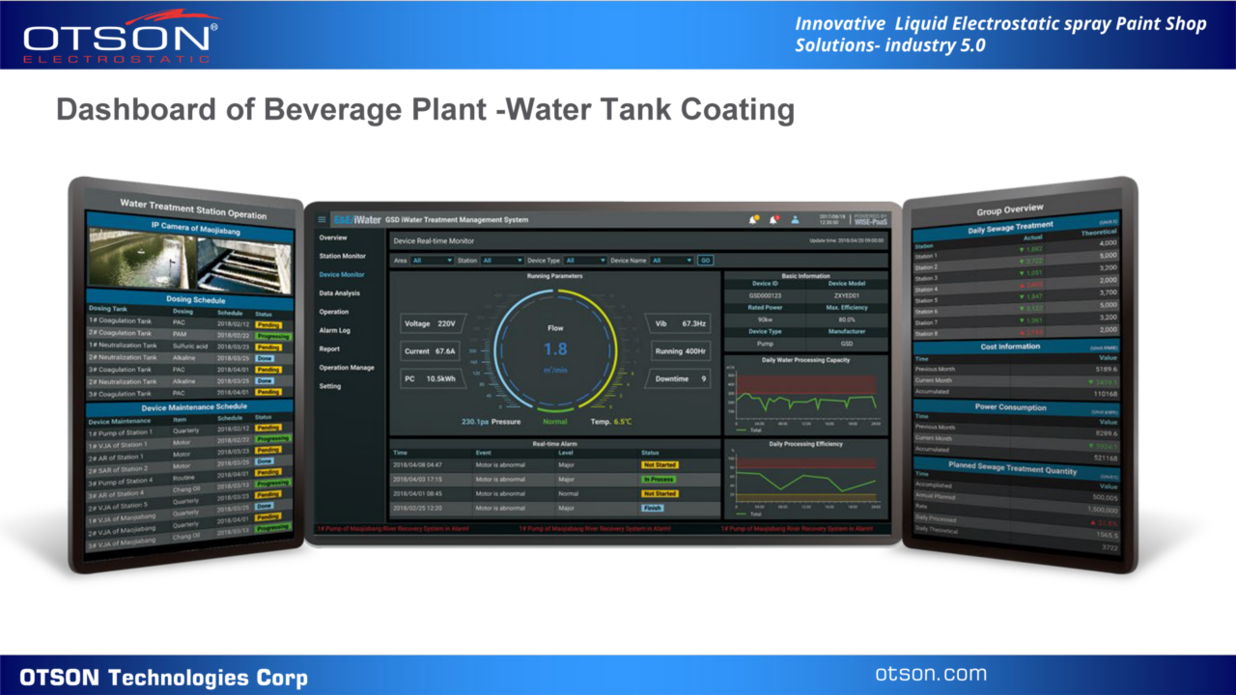This screenshot has height=695, width=1236.
Task: Select Station Monitor in the sidebar
Action: click(343, 256)
